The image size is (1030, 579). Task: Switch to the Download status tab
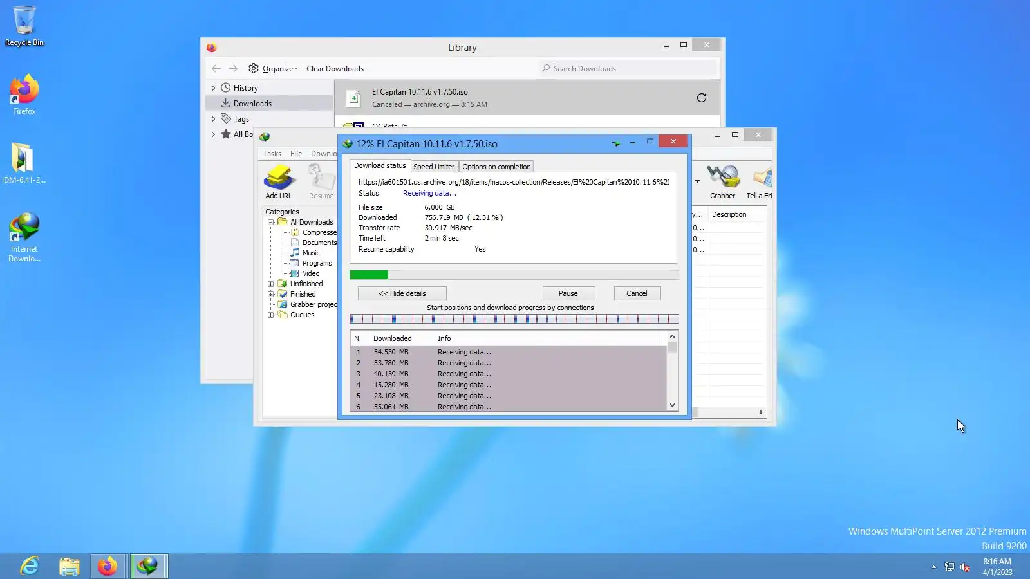(380, 165)
